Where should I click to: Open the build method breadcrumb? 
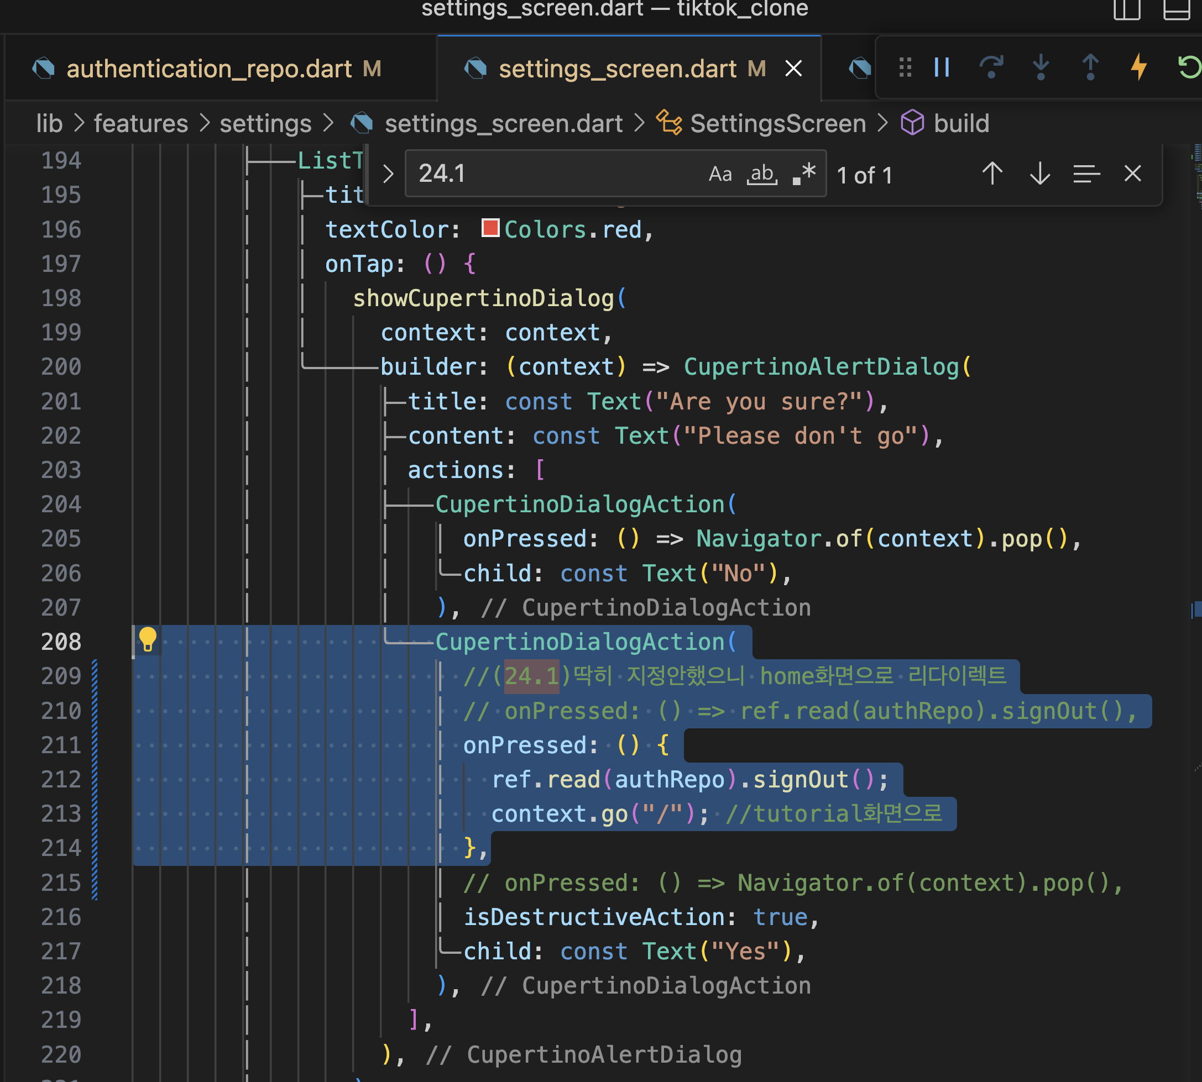(960, 124)
